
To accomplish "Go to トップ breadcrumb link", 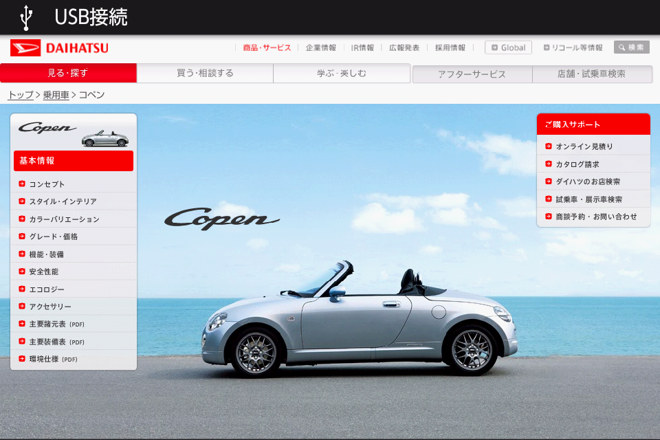I will tap(21, 95).
